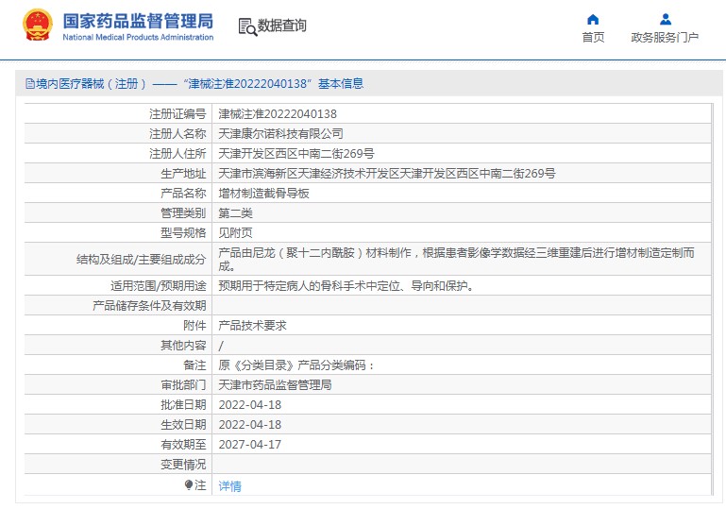This screenshot has width=726, height=509.
Task: Click the 首页 home icon
Action: click(593, 20)
